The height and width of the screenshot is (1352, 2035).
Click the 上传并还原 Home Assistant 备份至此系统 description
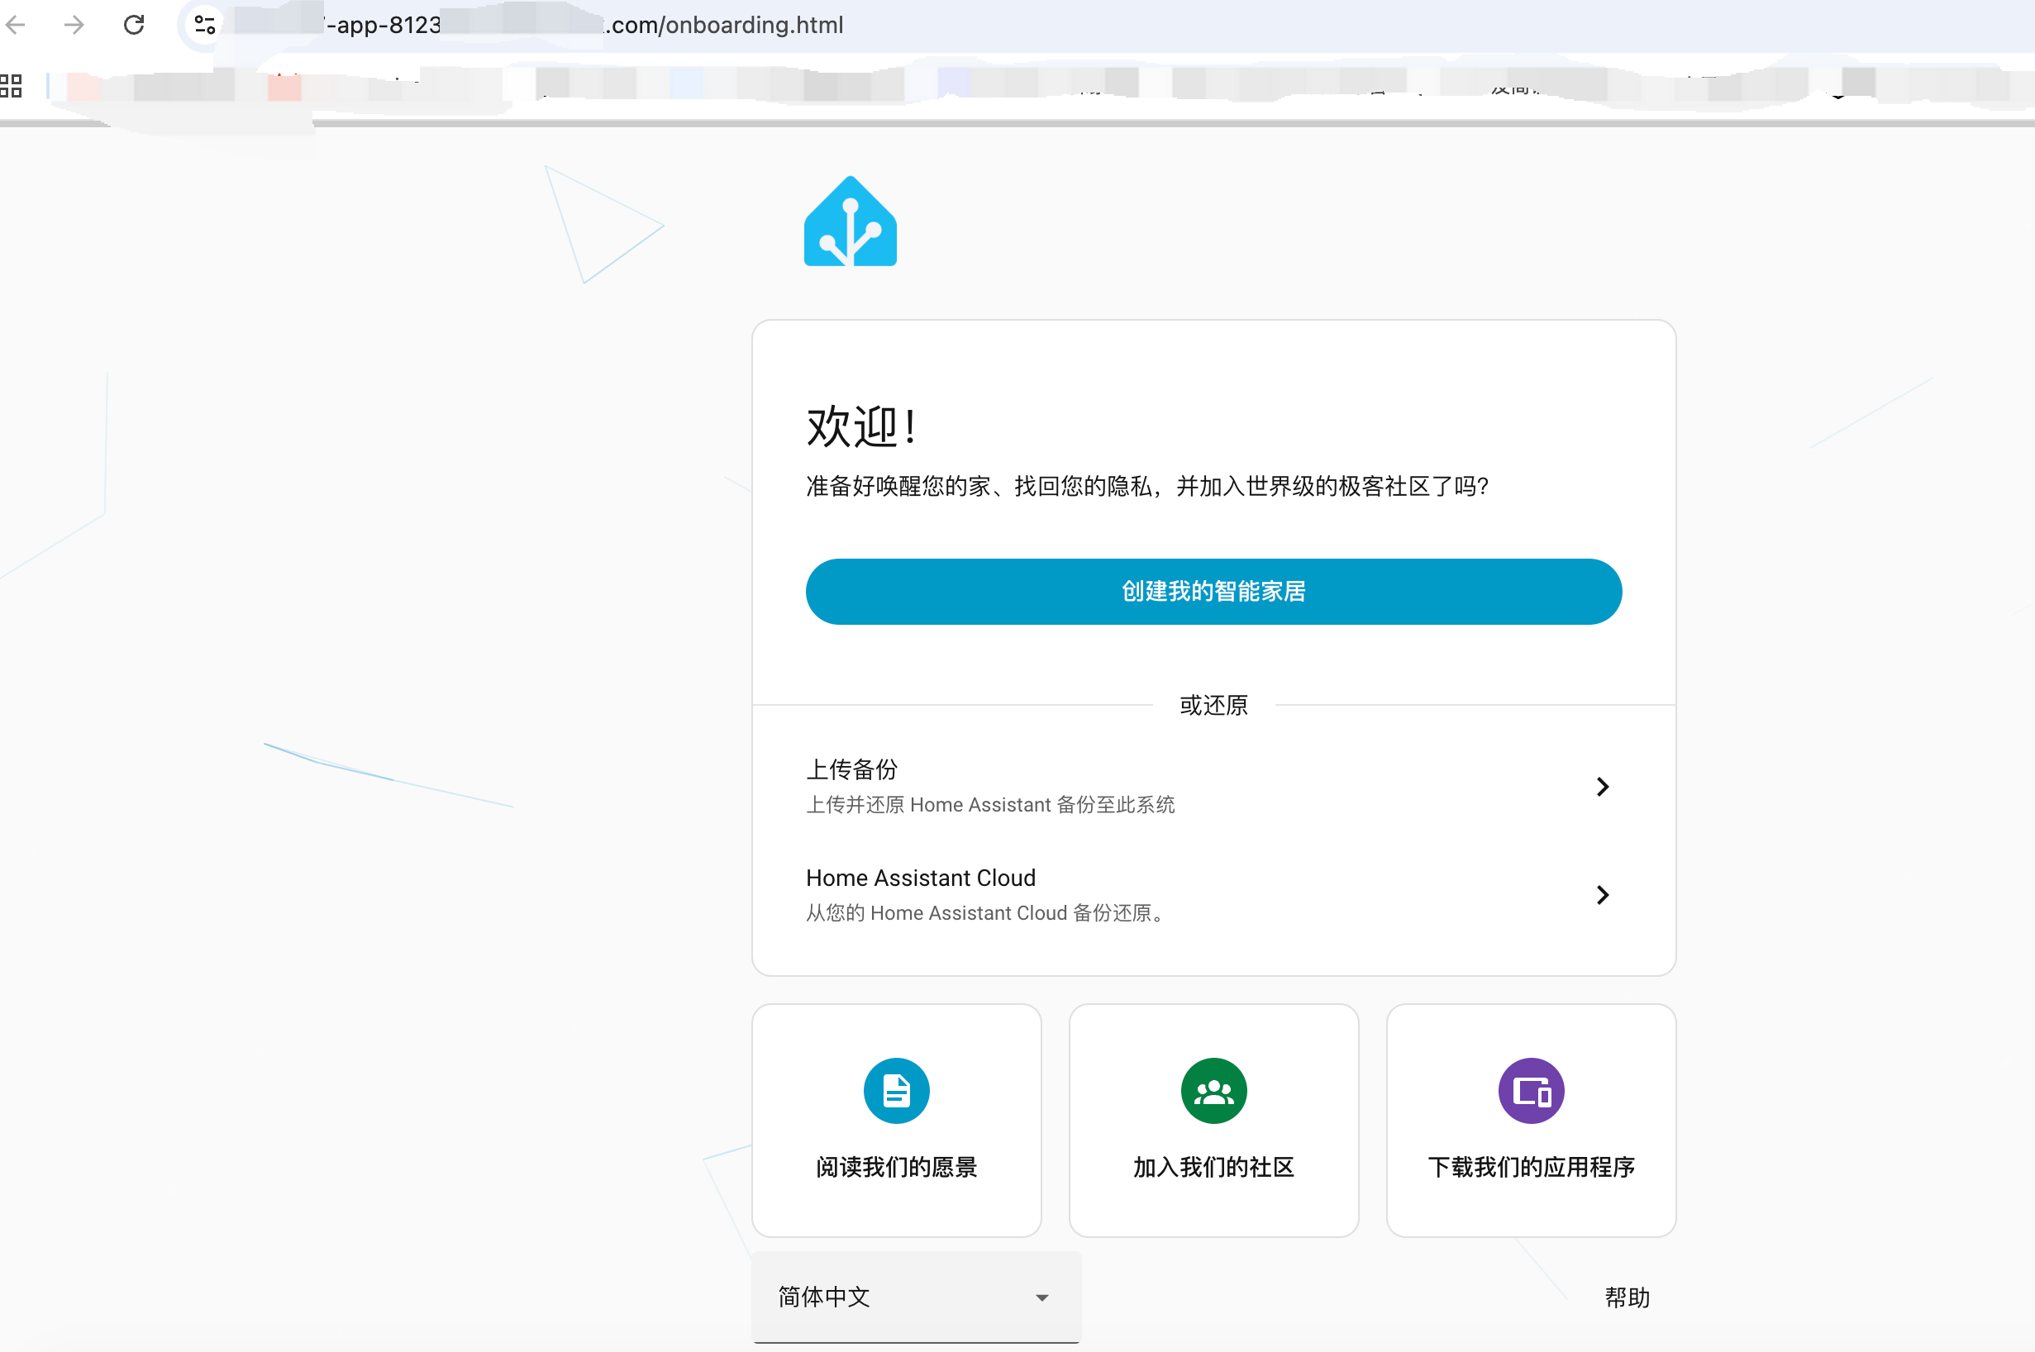[x=990, y=804]
